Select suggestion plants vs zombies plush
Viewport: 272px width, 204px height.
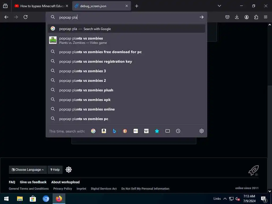click(x=126, y=90)
